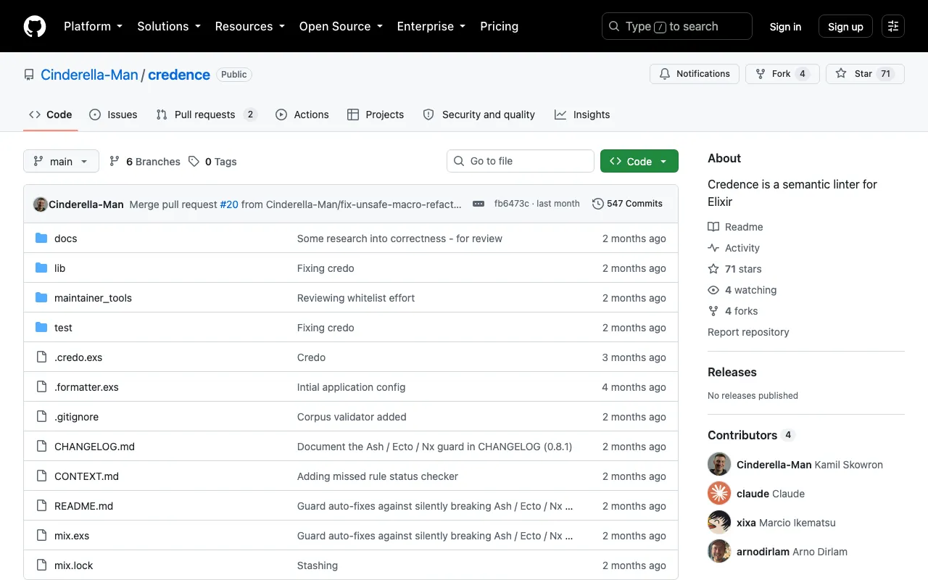The image size is (928, 580).
Task: Open 'Some research into correctness' commit message
Action: (399, 239)
